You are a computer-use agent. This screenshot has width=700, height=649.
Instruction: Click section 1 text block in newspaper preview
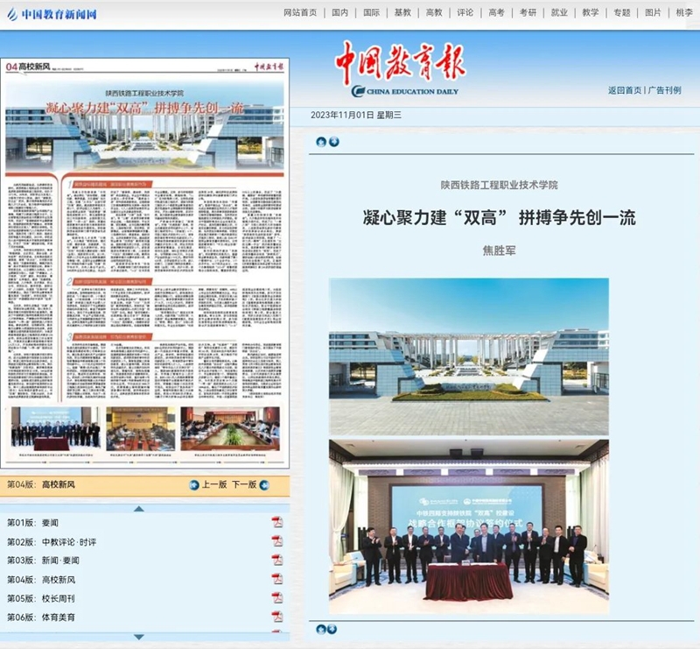click(174, 227)
